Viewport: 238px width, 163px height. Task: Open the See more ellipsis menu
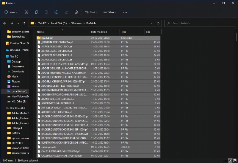(125, 12)
